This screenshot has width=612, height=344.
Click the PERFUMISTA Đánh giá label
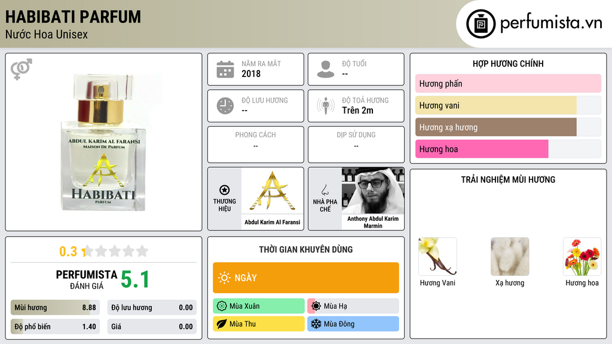pos(87,279)
